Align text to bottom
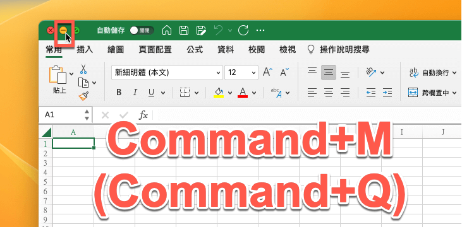The width and height of the screenshot is (462, 227). pyautogui.click(x=345, y=74)
